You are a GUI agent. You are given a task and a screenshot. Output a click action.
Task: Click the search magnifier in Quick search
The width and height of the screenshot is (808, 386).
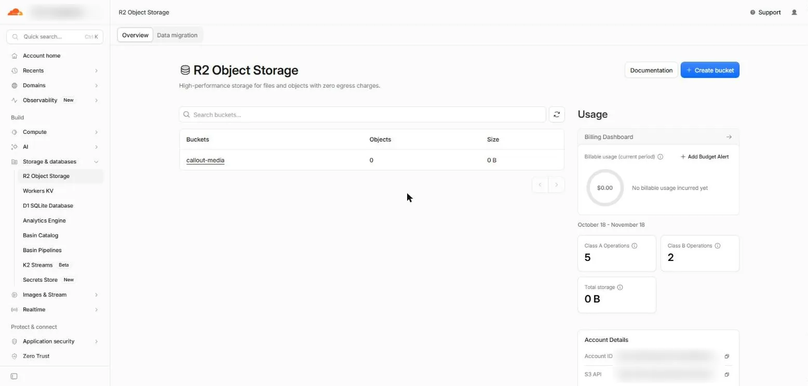pyautogui.click(x=16, y=37)
